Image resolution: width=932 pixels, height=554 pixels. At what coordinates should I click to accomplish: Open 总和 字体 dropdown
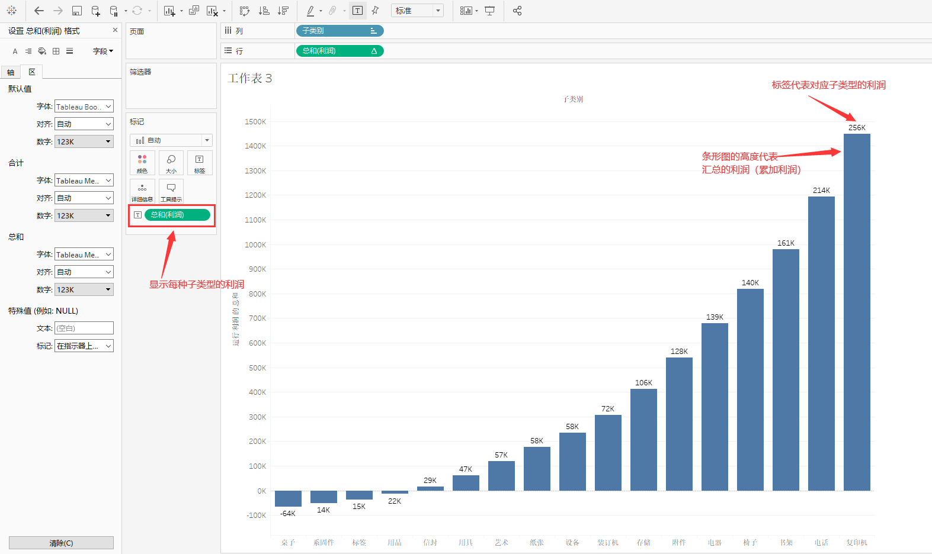click(x=84, y=255)
